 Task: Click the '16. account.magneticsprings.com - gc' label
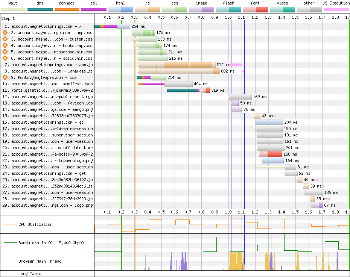pos(43,123)
